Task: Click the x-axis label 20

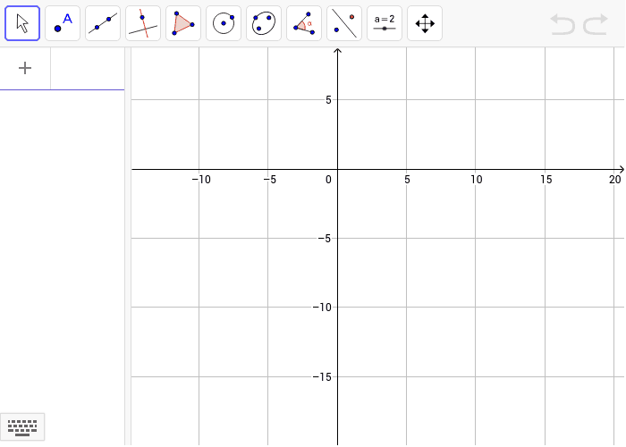Action: [x=615, y=180]
